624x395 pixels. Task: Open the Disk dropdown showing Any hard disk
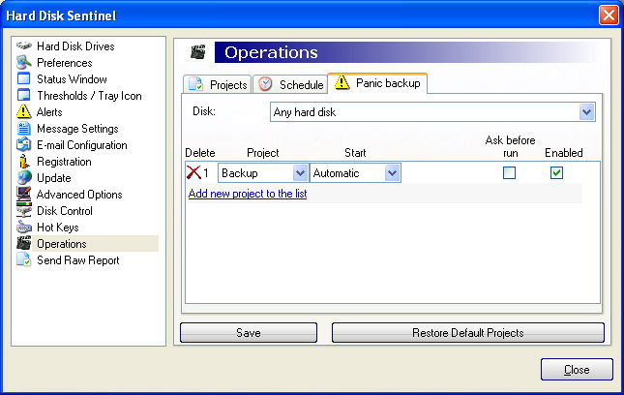(x=432, y=112)
